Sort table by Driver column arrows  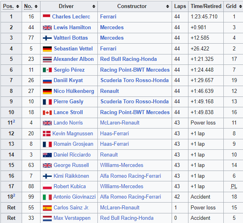coord(94,6)
